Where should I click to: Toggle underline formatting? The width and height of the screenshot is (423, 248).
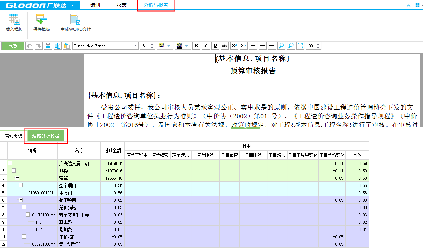[215, 46]
